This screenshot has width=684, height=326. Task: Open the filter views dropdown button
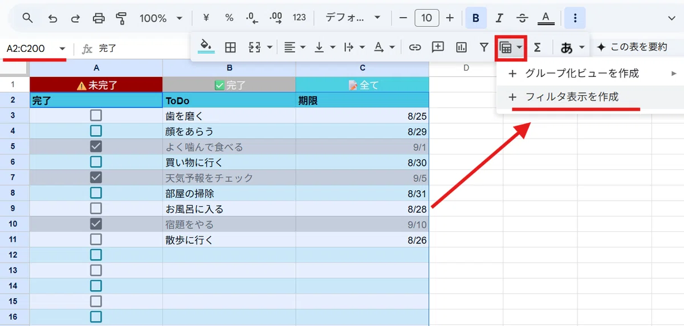point(511,48)
